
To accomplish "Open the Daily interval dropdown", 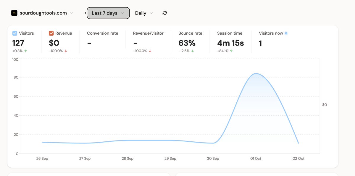I will click(144, 13).
